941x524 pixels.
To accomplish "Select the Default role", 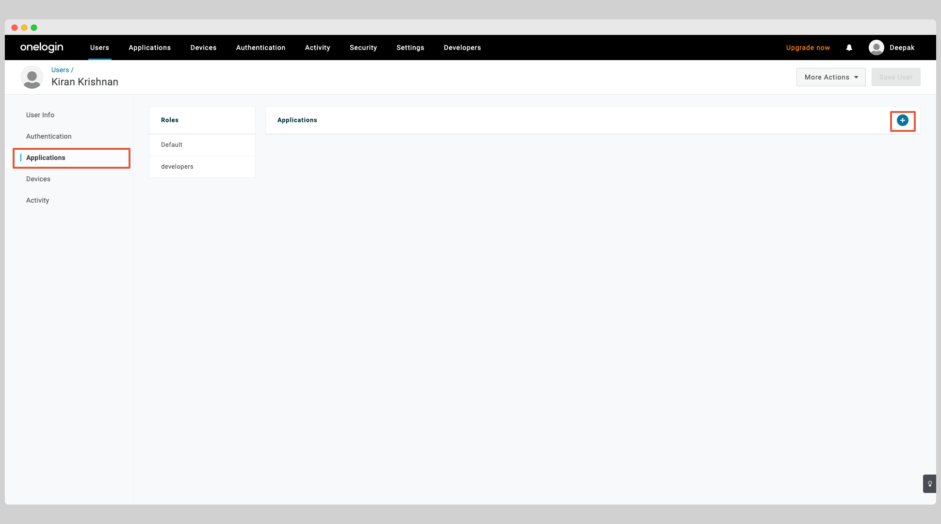I will tap(171, 144).
